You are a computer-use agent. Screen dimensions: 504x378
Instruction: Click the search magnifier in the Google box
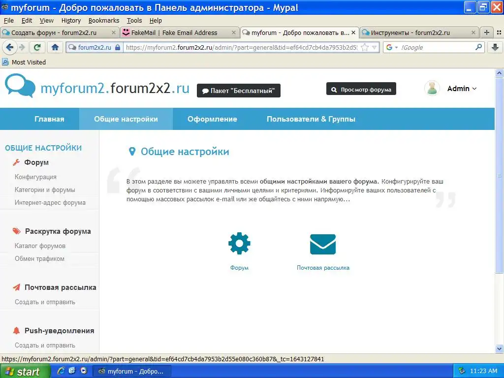pos(478,47)
